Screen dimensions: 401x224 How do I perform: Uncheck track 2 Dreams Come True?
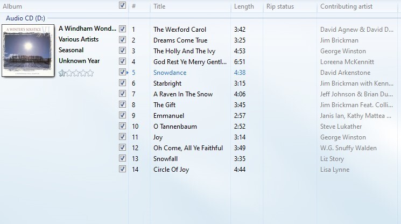click(123, 40)
